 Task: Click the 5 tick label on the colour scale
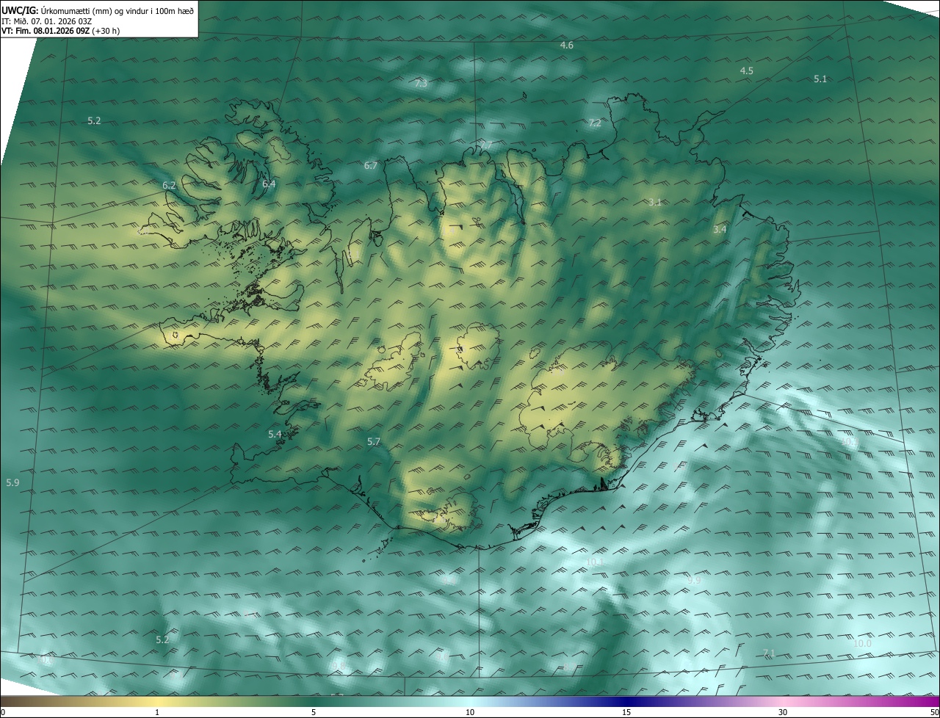(x=314, y=713)
